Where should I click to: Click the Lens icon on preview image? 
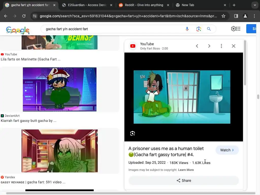tap(133, 133)
